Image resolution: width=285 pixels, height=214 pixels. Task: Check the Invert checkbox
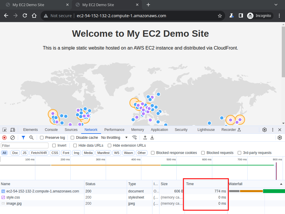click(54, 145)
